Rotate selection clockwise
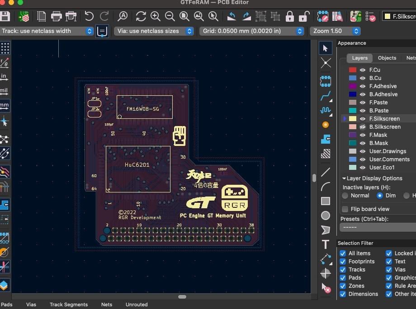 click(247, 16)
